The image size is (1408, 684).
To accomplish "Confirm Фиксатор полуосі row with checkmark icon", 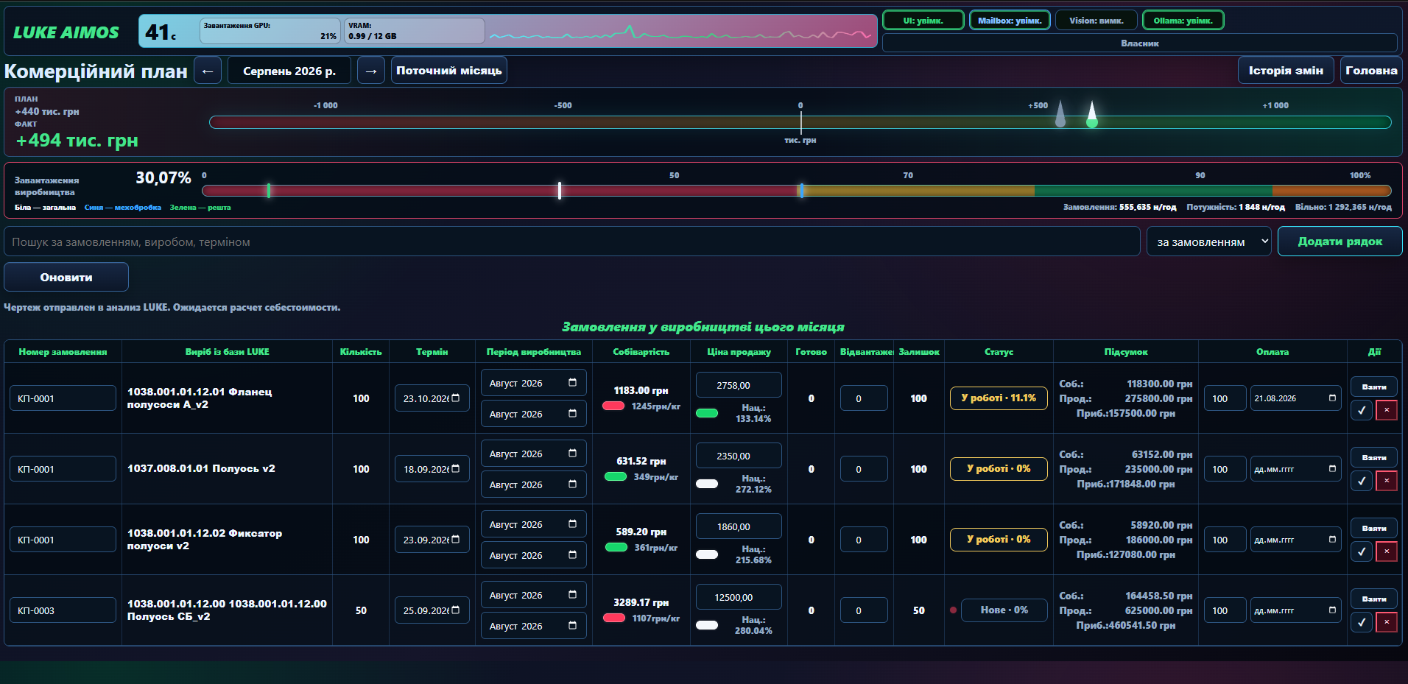I will click(x=1362, y=551).
